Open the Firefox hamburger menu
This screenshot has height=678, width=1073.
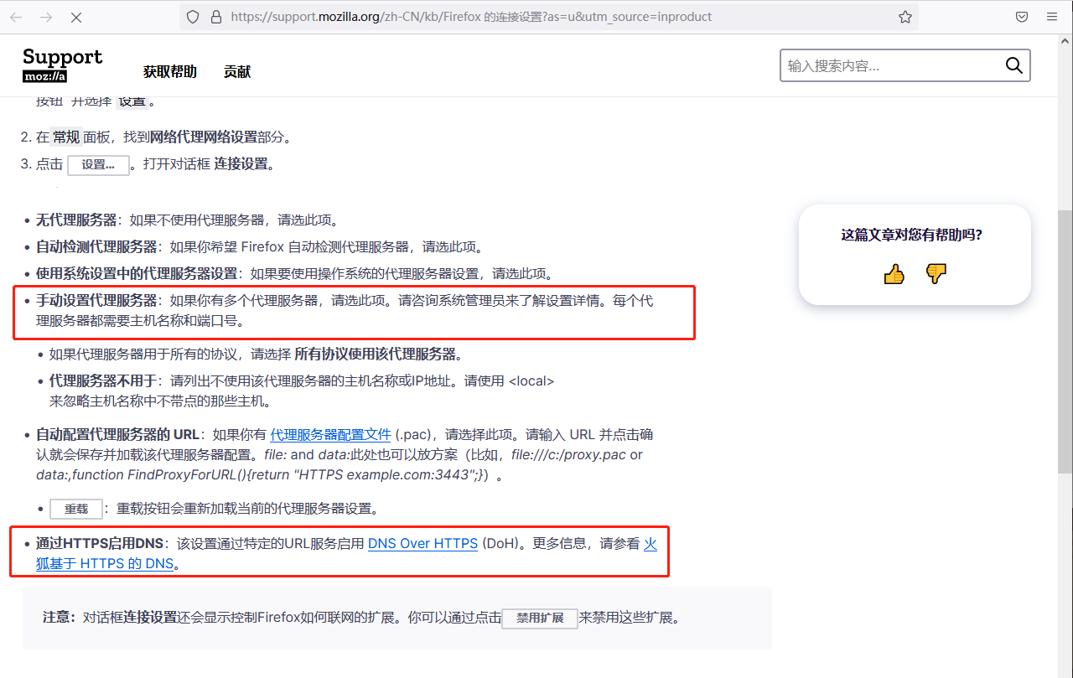(1051, 16)
